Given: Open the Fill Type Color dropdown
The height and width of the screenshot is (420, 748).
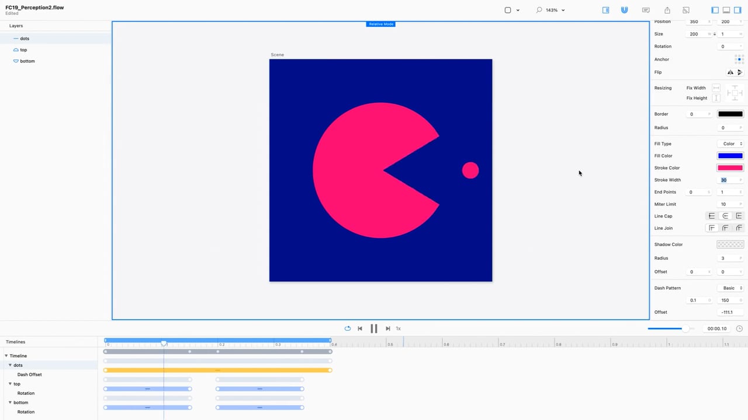Looking at the screenshot, I should (x=730, y=143).
